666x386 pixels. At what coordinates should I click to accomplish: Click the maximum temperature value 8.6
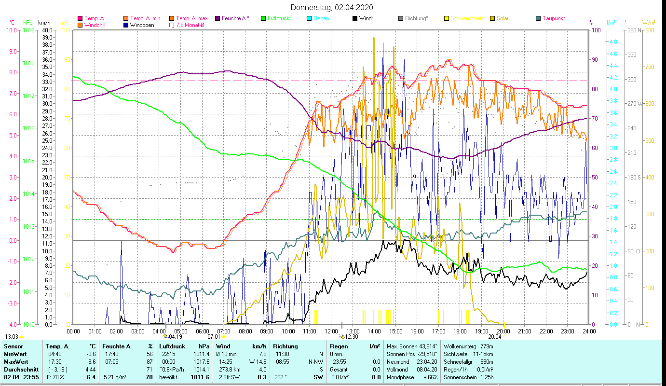(x=92, y=362)
